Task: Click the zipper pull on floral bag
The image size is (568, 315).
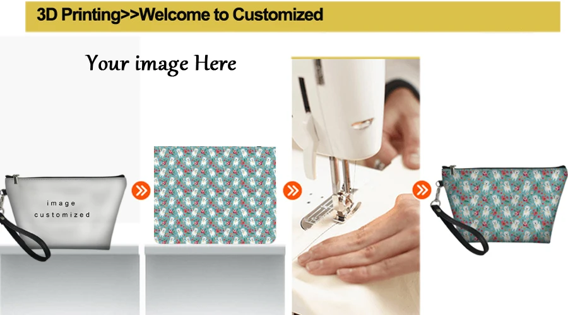Action: 452,169
